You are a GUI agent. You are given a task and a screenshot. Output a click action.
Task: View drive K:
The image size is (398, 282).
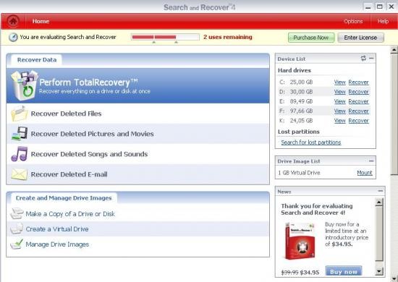click(x=339, y=121)
